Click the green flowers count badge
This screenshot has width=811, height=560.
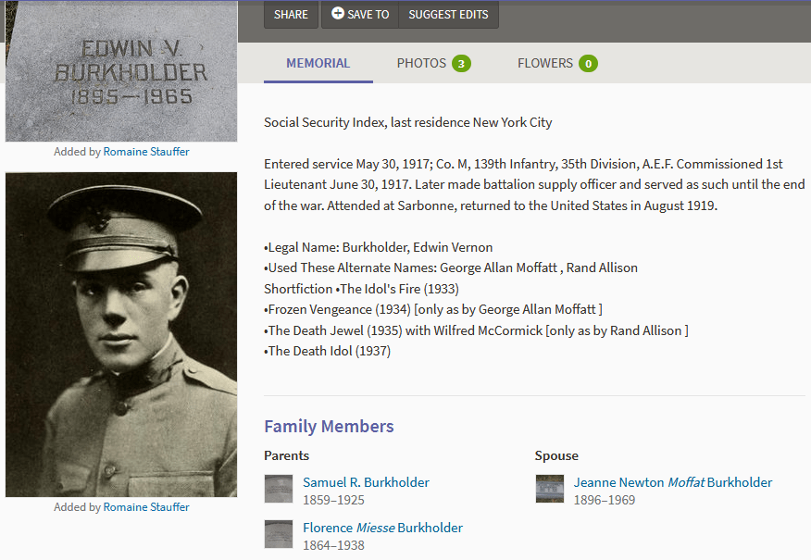(588, 64)
